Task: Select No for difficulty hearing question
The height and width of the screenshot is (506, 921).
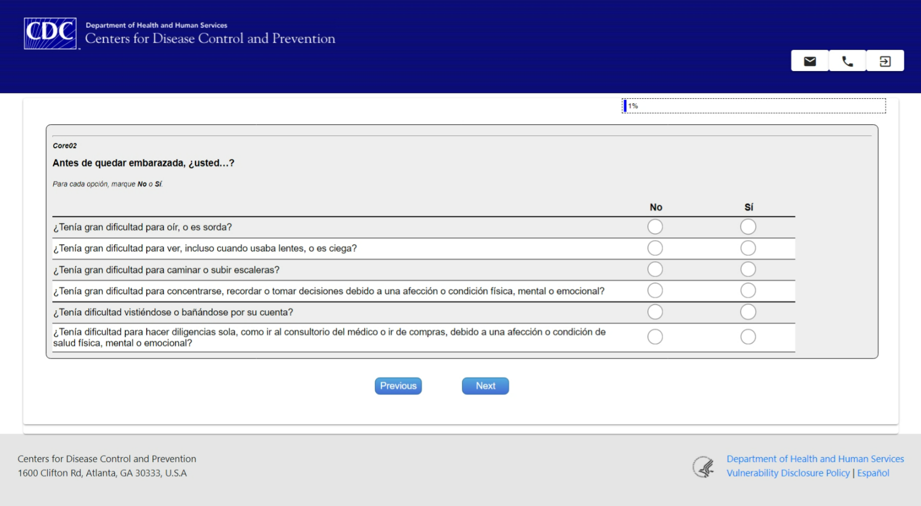Action: (655, 227)
